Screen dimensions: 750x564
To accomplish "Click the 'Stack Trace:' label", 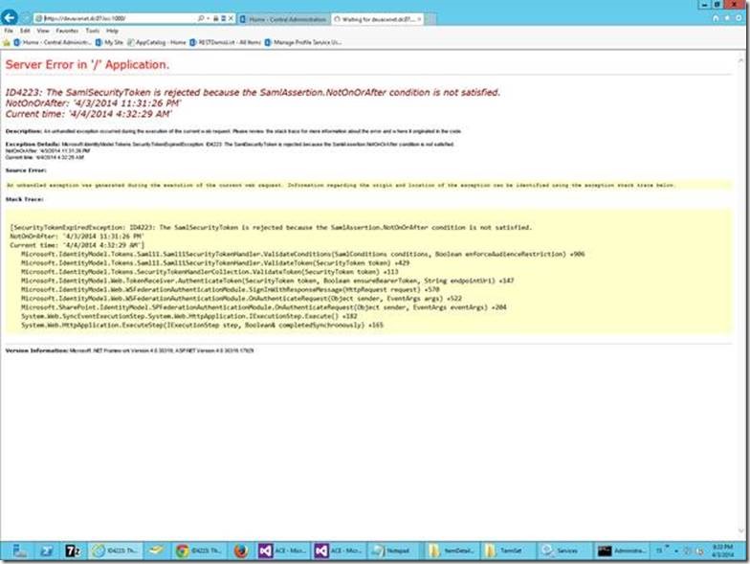I will tap(25, 199).
